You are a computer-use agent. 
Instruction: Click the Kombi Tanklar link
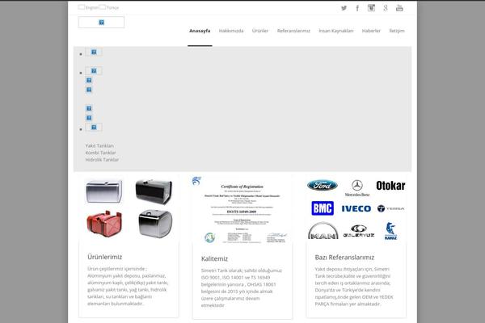point(100,153)
